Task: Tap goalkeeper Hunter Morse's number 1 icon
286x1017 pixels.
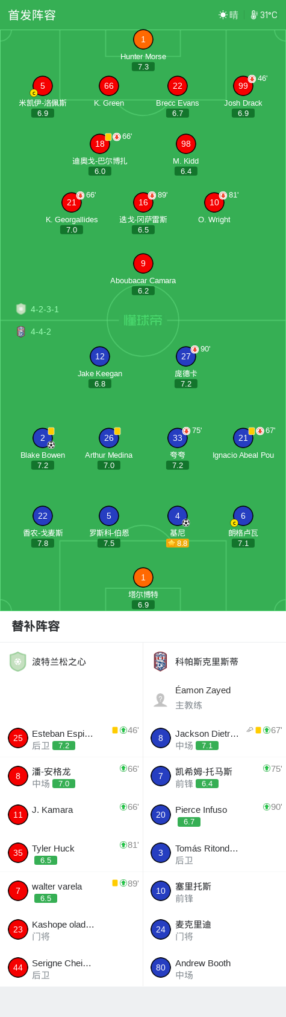Action: click(143, 40)
